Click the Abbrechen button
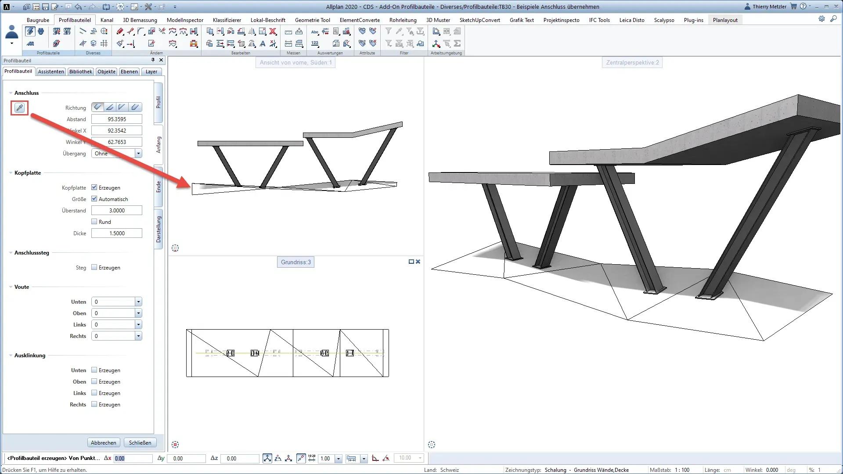The height and width of the screenshot is (474, 843). pyautogui.click(x=103, y=442)
